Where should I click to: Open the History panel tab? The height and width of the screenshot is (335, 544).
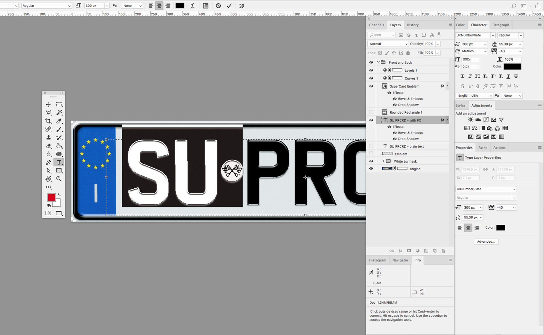pyautogui.click(x=413, y=25)
